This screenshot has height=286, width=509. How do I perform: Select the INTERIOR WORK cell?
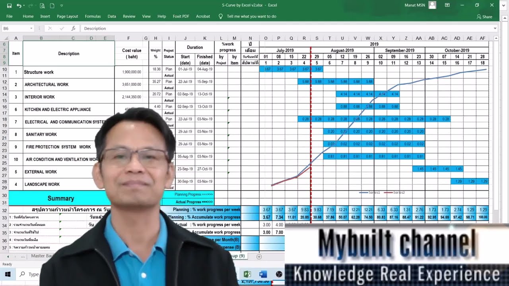[x=69, y=97]
